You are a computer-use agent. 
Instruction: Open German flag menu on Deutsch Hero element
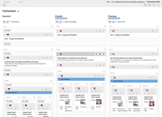point(8,35)
